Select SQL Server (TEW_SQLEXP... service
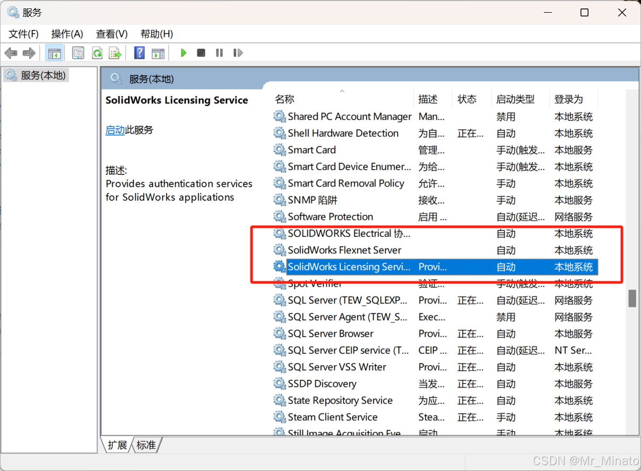The height and width of the screenshot is (471, 641). click(x=348, y=300)
